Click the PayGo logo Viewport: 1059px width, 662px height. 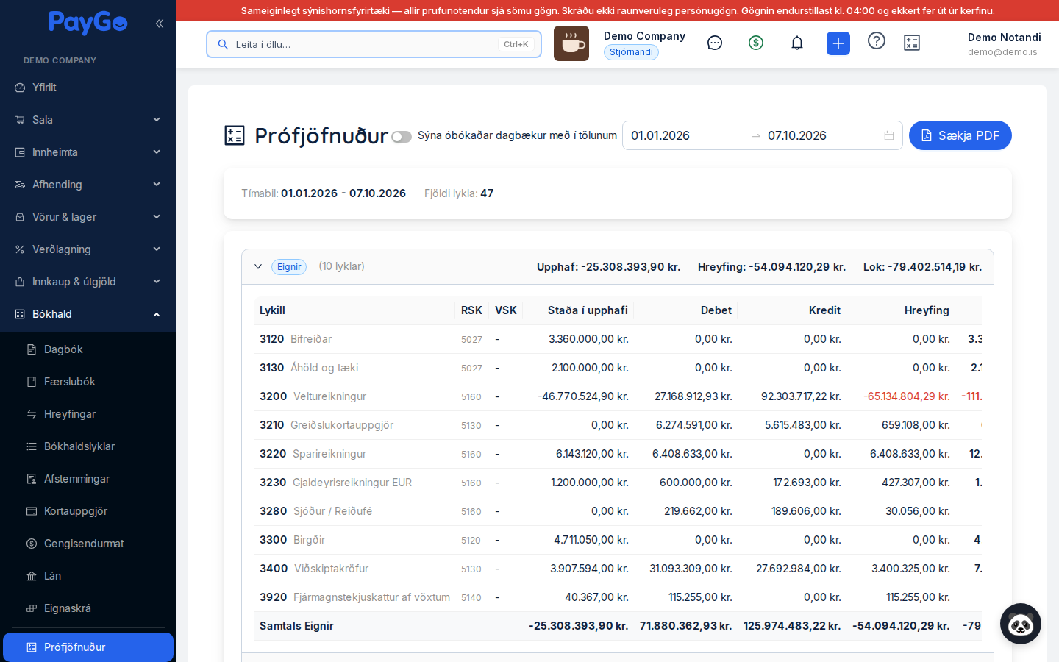coord(88,24)
